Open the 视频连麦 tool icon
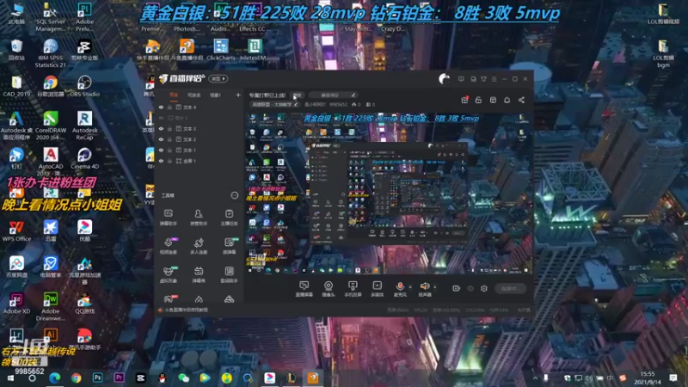The image size is (688, 387). [168, 246]
